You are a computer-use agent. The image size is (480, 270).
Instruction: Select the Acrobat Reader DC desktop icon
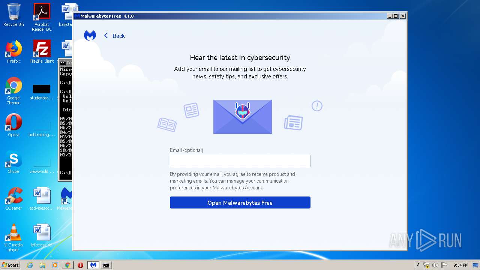coord(42,17)
